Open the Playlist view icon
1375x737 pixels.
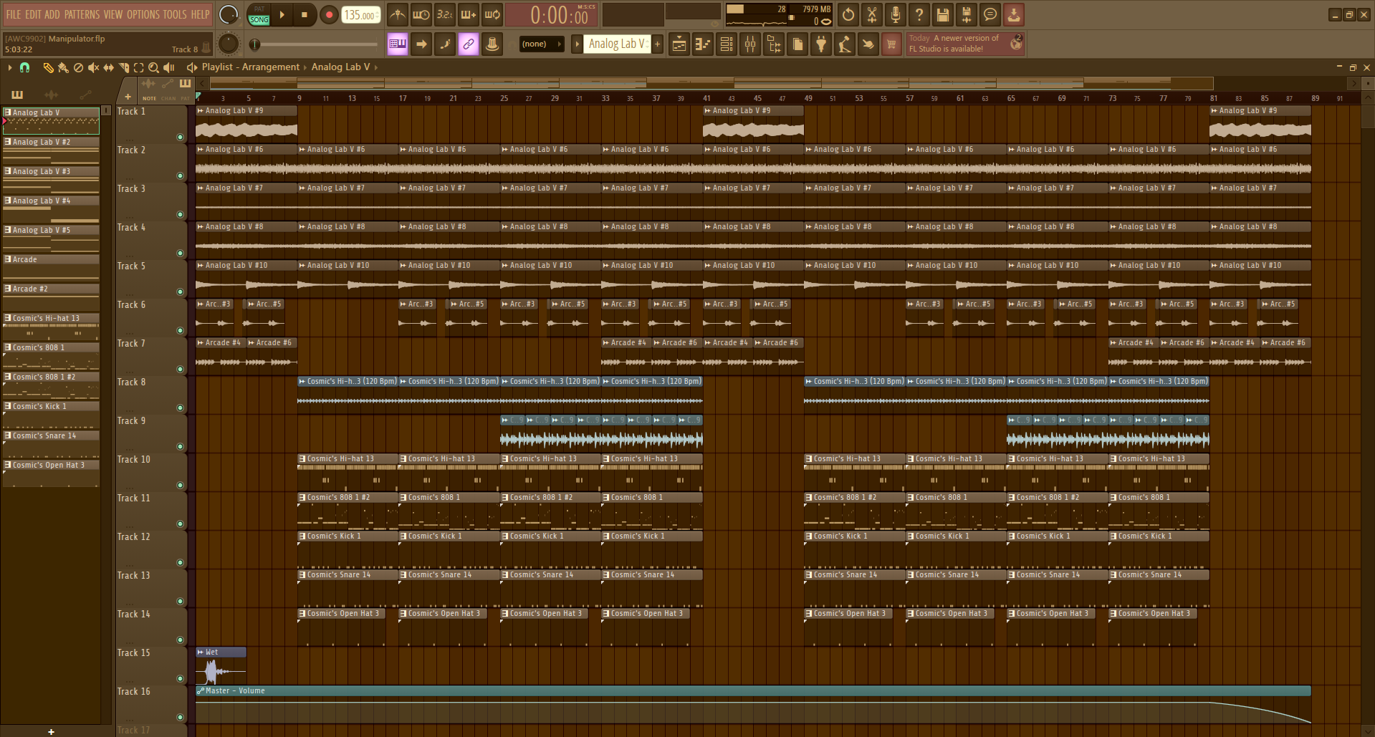pos(679,44)
